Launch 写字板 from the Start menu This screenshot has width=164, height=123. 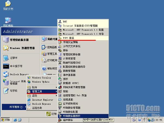click(14, 90)
